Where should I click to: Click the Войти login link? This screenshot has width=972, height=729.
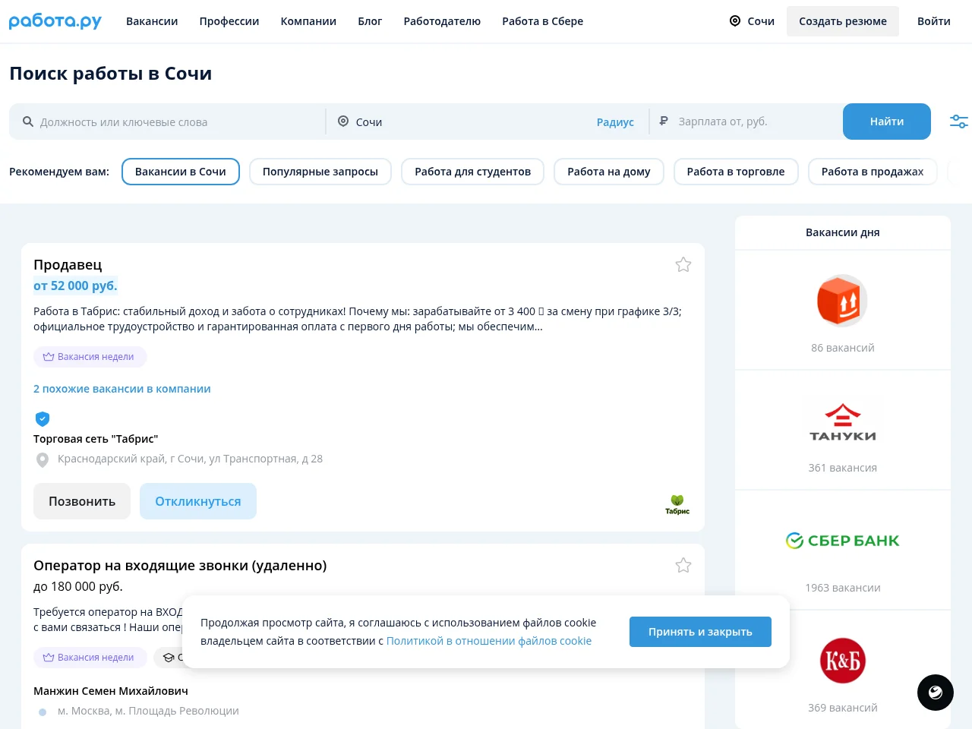click(x=934, y=21)
